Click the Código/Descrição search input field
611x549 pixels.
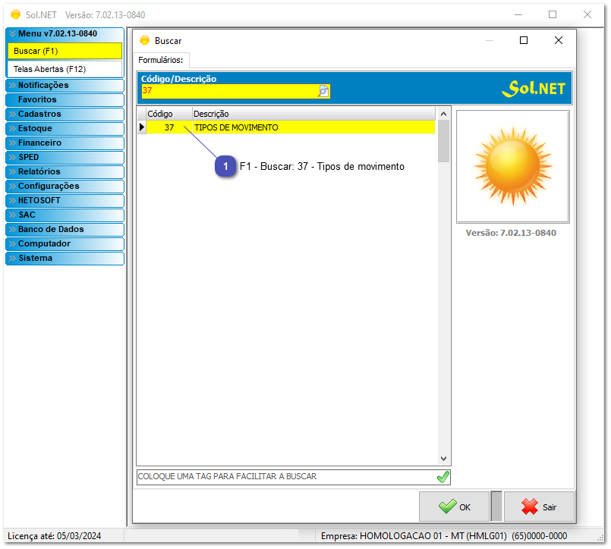(228, 91)
